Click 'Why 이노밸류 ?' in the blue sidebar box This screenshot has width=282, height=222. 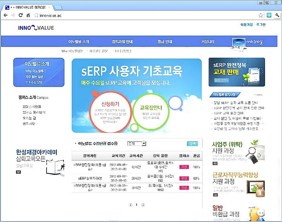coord(36,71)
